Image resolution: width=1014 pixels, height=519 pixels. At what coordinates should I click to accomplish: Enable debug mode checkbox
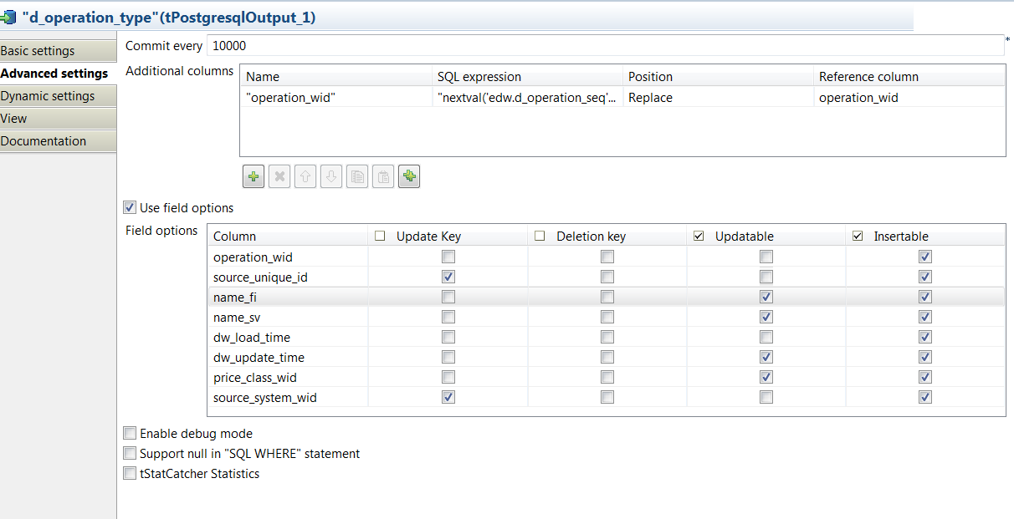click(x=130, y=433)
